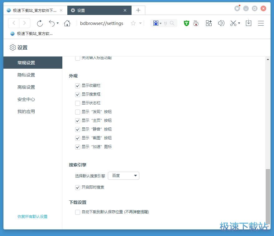Image resolution: width=274 pixels, height=236 pixels.
Task: Click the Baidu paw search engine icon
Action: tap(156, 23)
